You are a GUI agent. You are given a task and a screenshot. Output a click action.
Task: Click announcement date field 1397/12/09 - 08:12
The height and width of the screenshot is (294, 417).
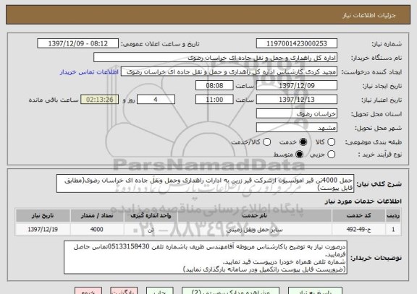pos(78,43)
